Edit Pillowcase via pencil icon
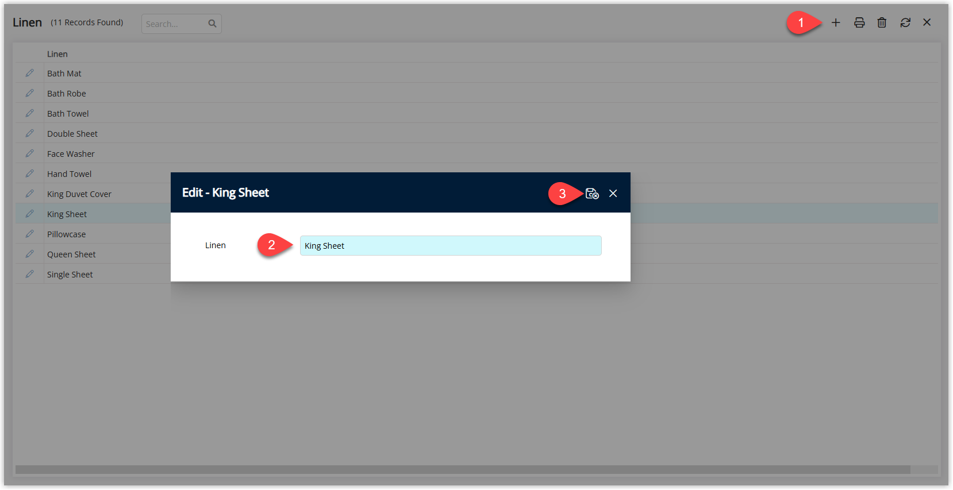953x490 pixels. (30, 234)
